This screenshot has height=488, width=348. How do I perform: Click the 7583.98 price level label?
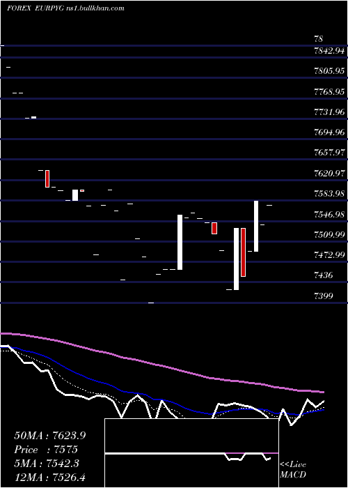pyautogui.click(x=329, y=194)
